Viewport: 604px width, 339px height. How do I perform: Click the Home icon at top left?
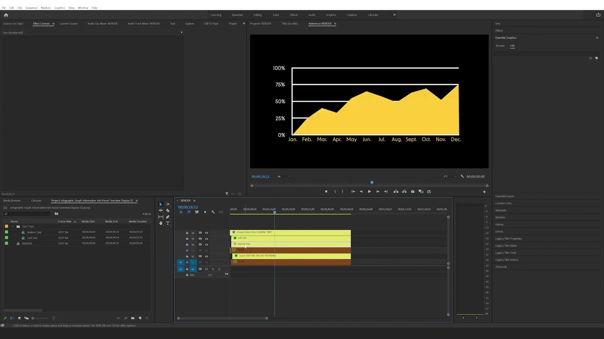6,15
